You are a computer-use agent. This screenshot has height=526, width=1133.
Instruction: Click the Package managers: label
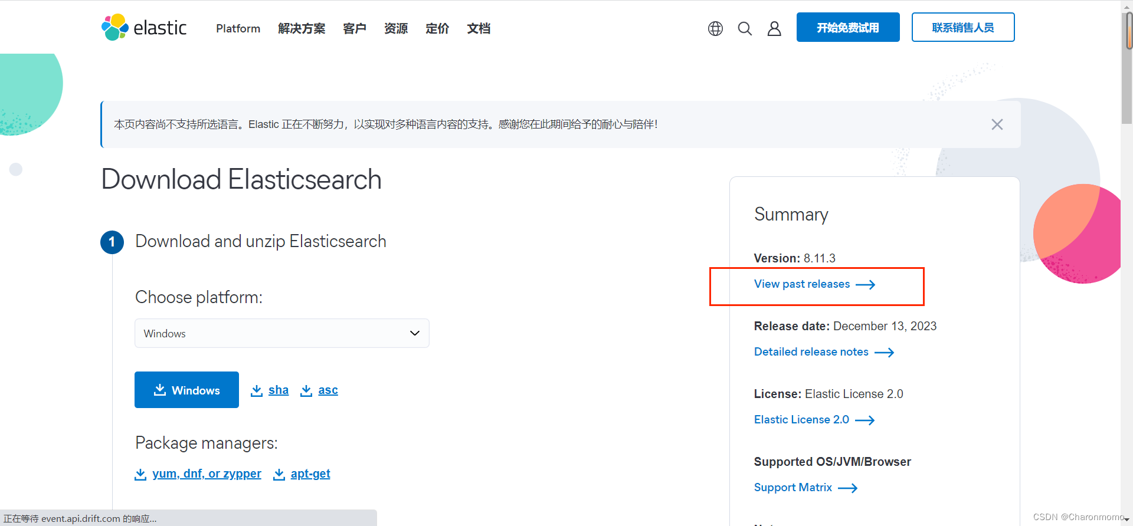pos(207,443)
